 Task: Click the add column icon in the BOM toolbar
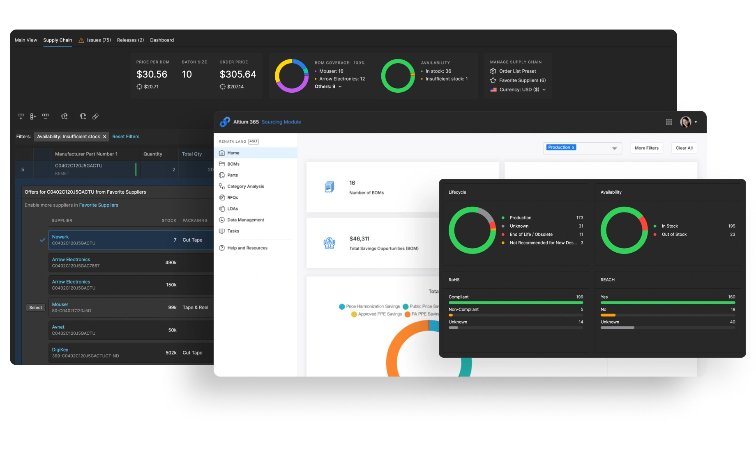(x=33, y=116)
